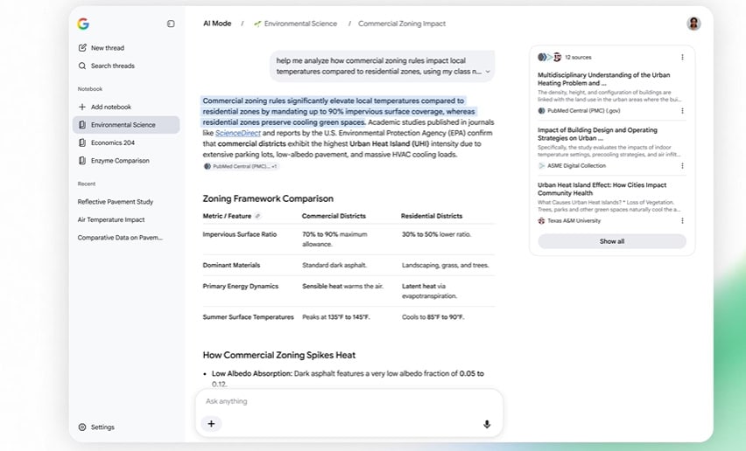
Task: Open more options for ASME Digital Collection source
Action: [682, 166]
